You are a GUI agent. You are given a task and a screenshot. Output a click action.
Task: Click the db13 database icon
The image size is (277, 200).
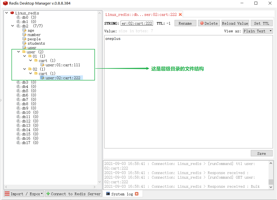18,125
